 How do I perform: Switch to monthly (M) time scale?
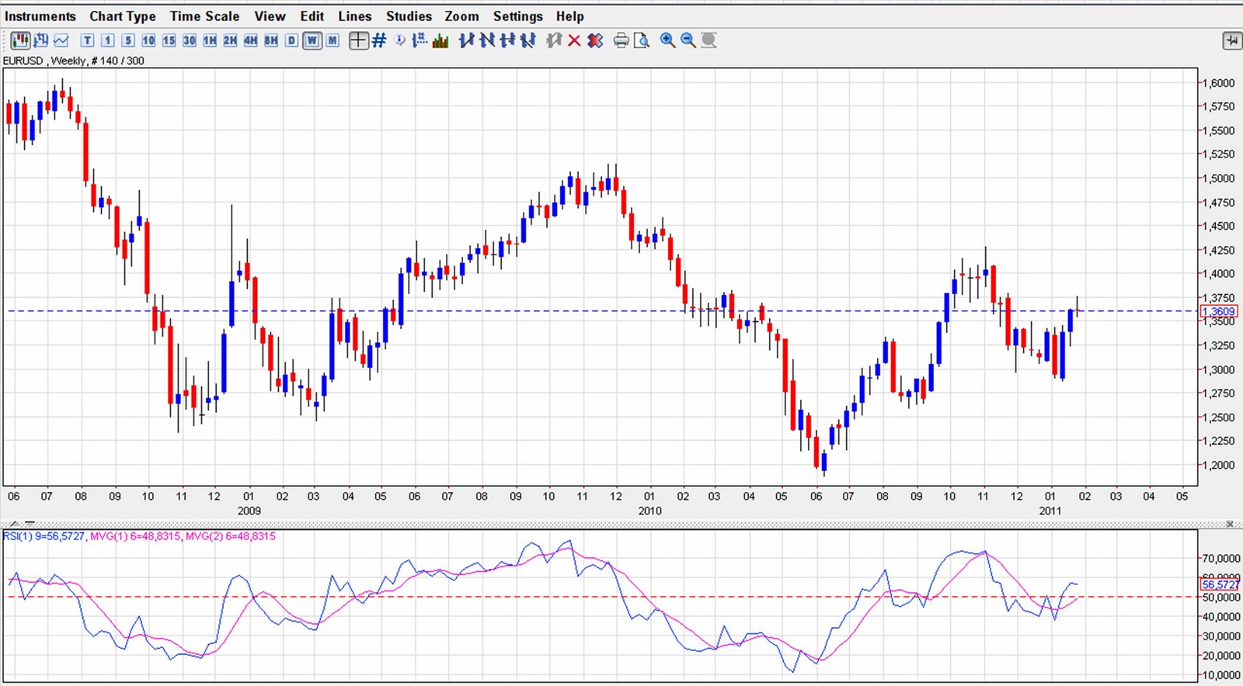pyautogui.click(x=333, y=40)
